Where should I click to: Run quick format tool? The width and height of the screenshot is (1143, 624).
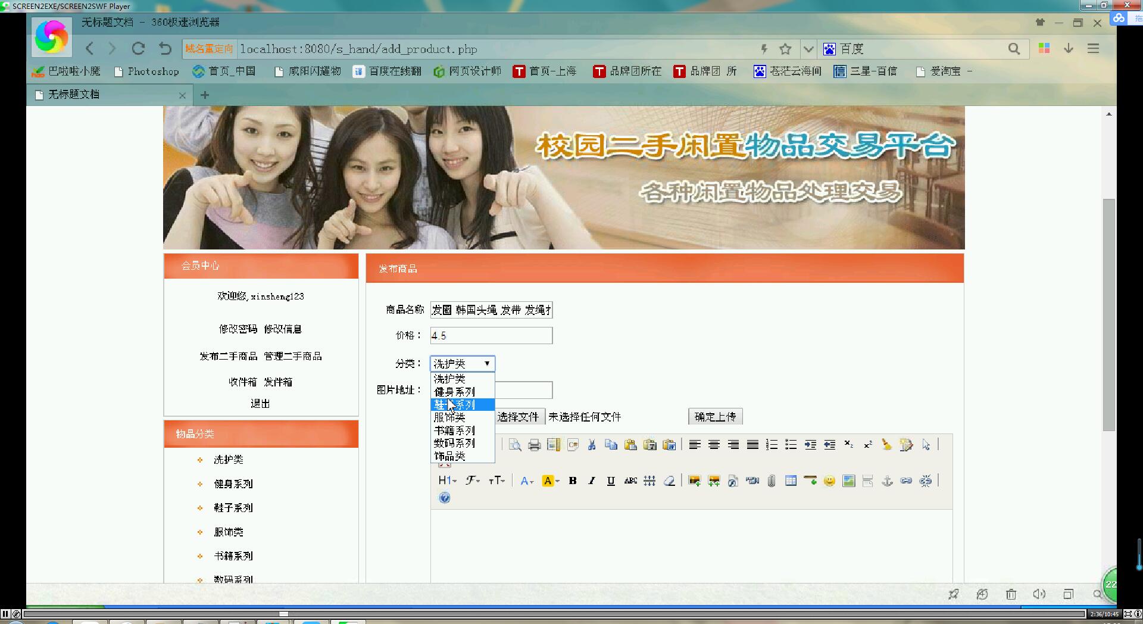point(906,445)
